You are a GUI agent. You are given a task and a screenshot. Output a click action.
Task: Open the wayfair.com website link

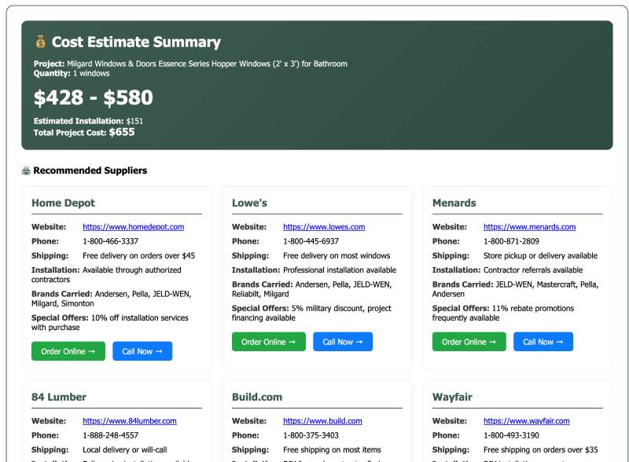tap(526, 421)
